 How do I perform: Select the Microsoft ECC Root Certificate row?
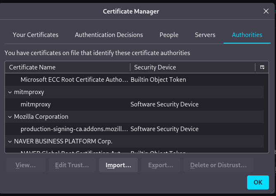[134, 80]
